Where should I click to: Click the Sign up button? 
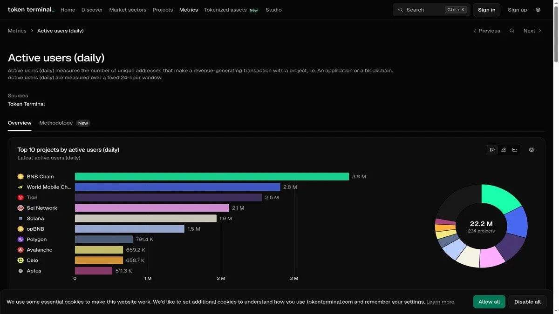518,10
